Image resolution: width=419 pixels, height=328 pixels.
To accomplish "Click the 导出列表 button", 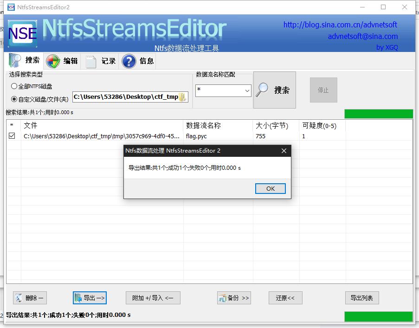I will click(x=362, y=298).
